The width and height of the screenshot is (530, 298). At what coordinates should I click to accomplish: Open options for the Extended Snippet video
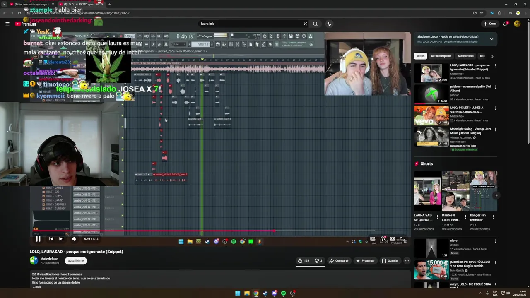pos(495,66)
